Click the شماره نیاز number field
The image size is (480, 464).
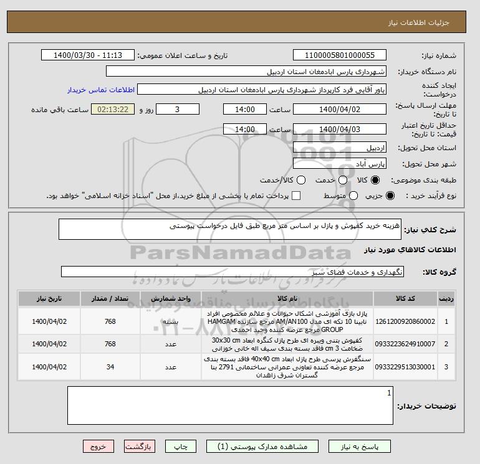coord(340,55)
